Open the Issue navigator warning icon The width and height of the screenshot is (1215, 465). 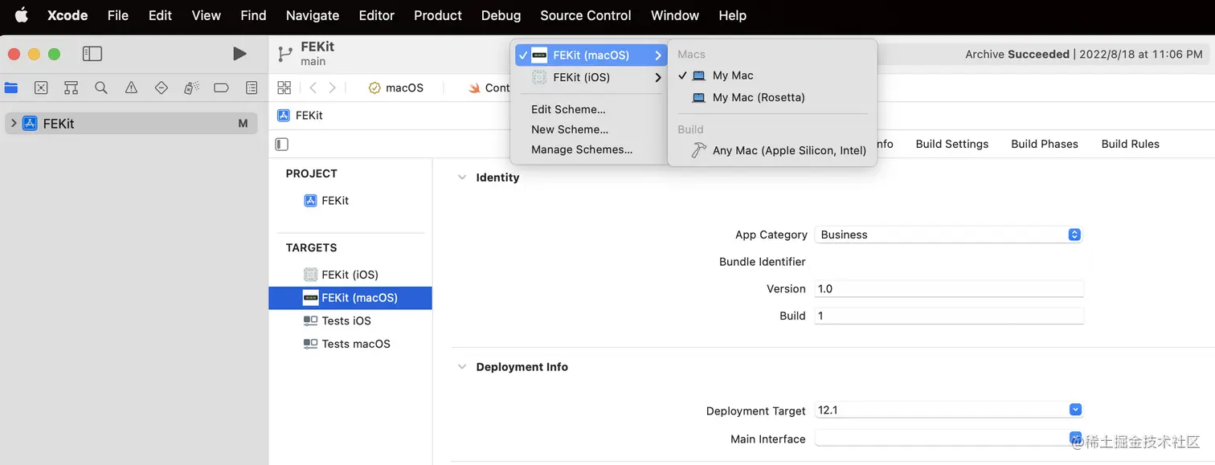coord(131,88)
